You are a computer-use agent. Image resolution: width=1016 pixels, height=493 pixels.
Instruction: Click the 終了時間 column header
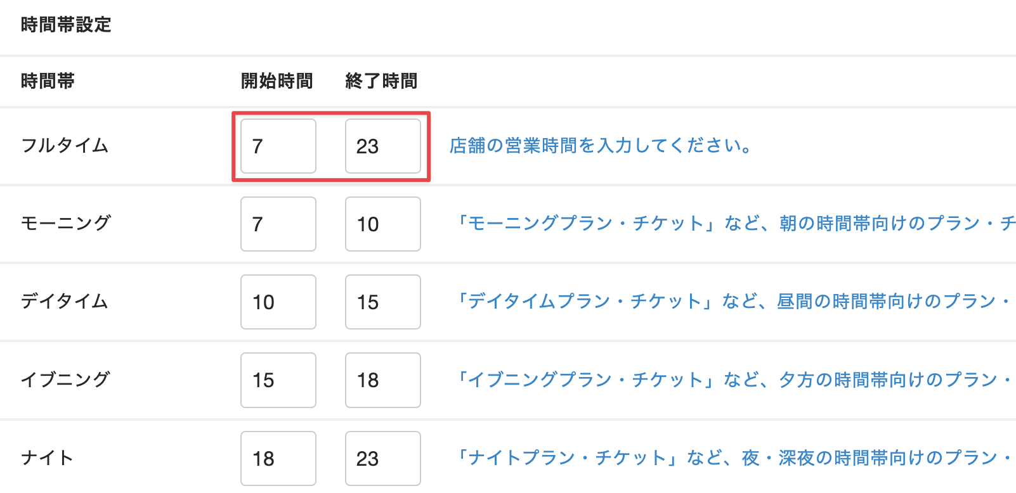point(381,81)
